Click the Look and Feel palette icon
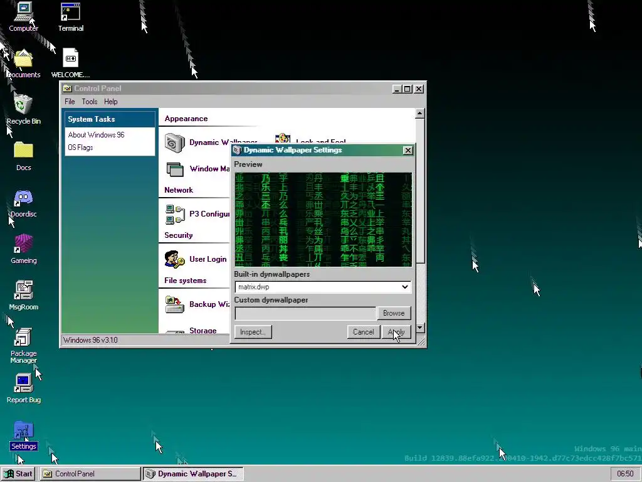Screen dimensions: 642x482 pos(283,139)
